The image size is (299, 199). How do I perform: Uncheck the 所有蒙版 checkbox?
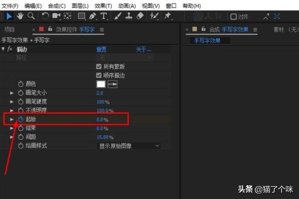pos(99,66)
